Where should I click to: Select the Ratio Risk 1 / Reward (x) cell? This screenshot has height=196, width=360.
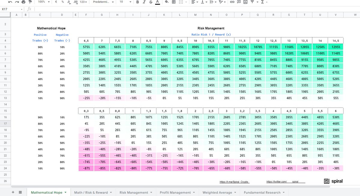pyautogui.click(x=211, y=35)
